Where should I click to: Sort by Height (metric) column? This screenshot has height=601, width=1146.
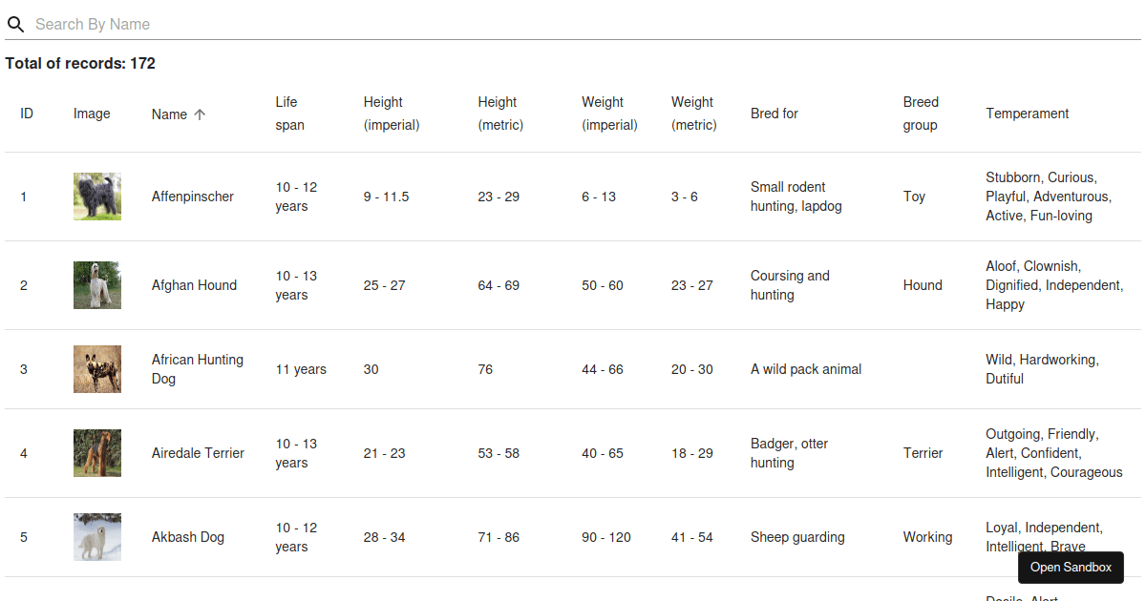500,113
